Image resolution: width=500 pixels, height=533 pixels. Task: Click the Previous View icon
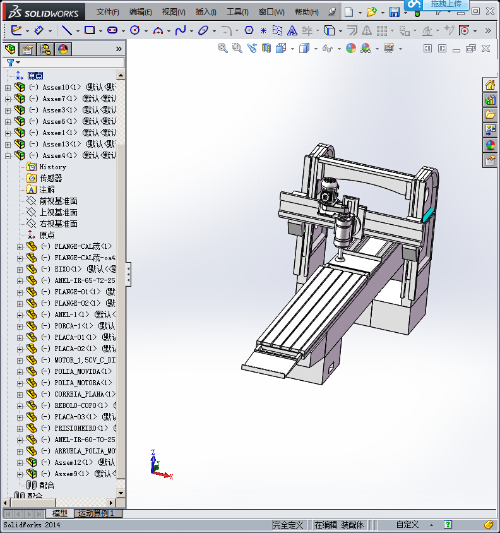252,48
